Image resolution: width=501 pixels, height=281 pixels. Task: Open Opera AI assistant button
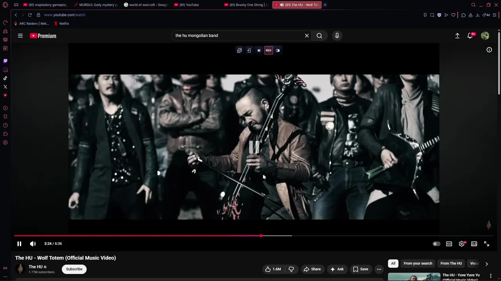486,15
